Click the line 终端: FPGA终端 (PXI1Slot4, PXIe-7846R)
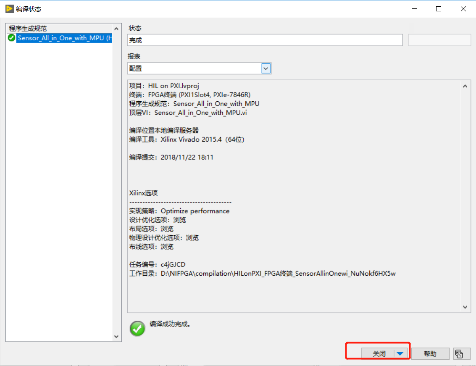This screenshot has width=476, height=366. 190,95
